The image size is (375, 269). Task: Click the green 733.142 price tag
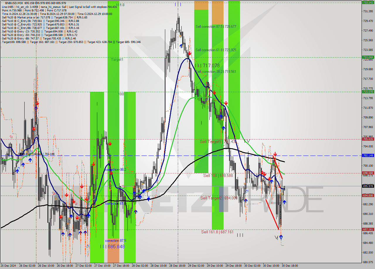click(368, 2)
